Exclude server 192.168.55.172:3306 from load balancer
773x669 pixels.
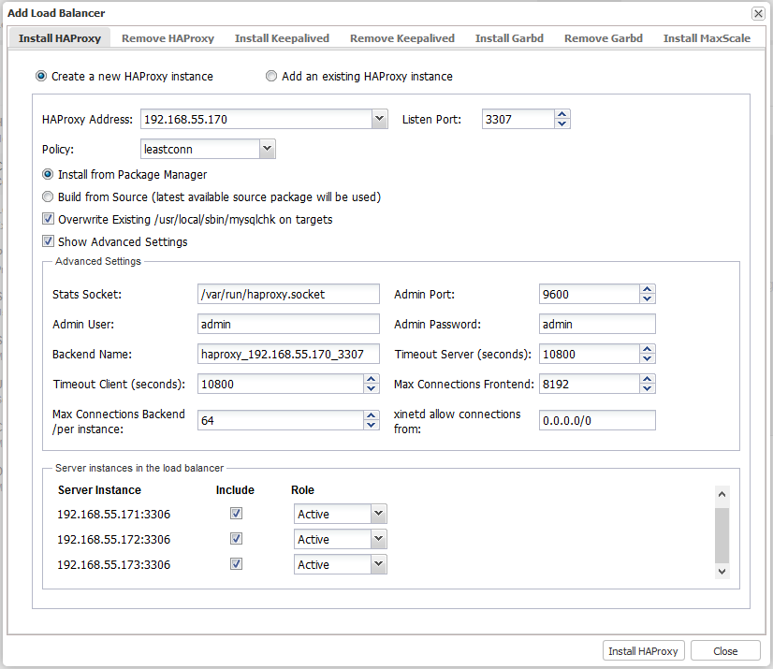[x=237, y=539]
